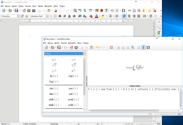Open LibreOffice Help lifebuoy icon in Math
The image size is (183, 125).
112,48
